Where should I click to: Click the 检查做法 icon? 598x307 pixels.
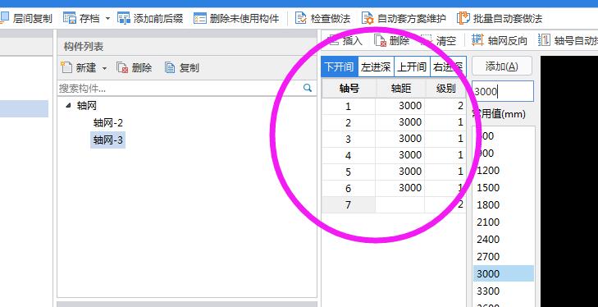pos(301,18)
